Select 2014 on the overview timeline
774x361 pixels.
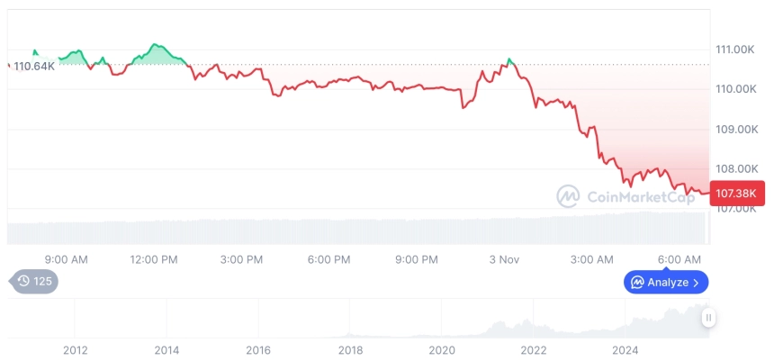[x=166, y=349]
